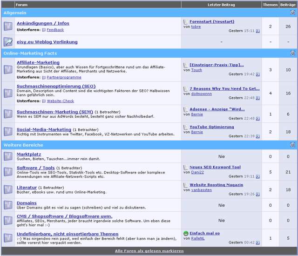This screenshot has height=256, width=298.
Task: Click subforum icon beside Partnerprogramme
Action: click(44, 77)
